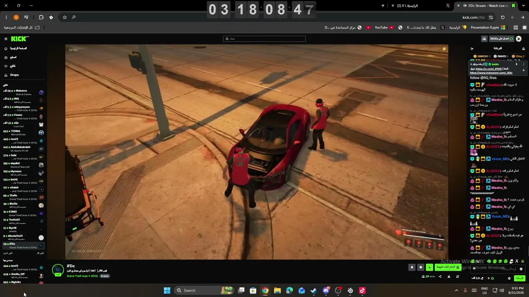Select the iFDc Stream browser tab

coord(486,6)
